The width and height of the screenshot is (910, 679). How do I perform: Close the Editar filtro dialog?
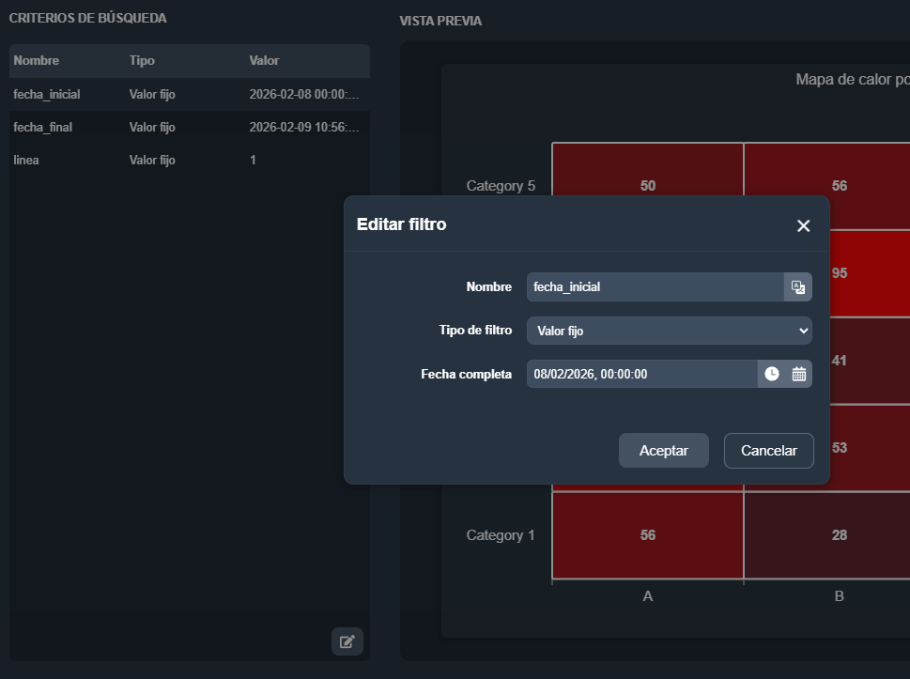coord(803,225)
